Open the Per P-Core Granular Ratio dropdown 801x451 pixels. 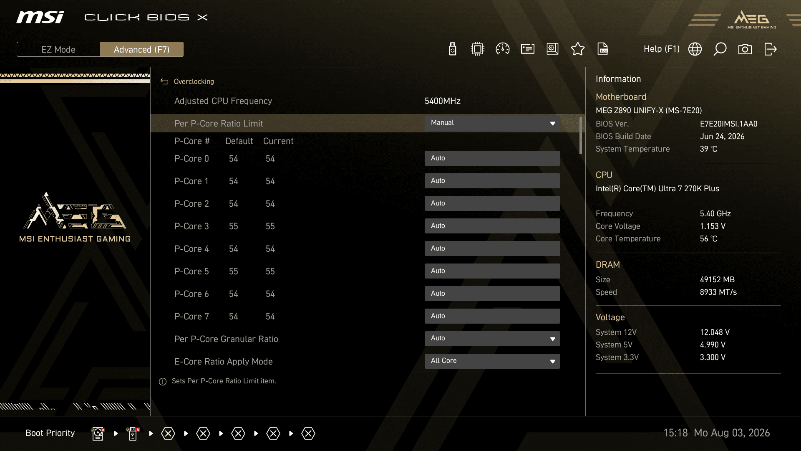click(492, 339)
